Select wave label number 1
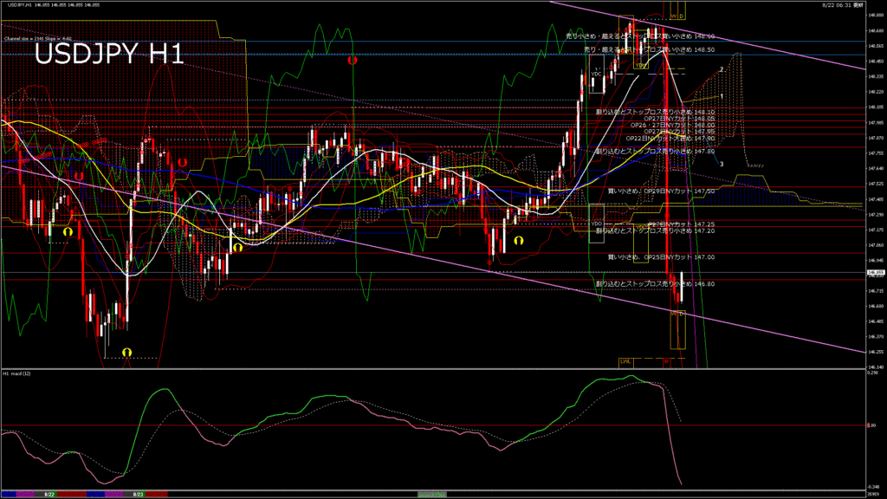Screen dimensions: 887x499 pyautogui.click(x=722, y=96)
